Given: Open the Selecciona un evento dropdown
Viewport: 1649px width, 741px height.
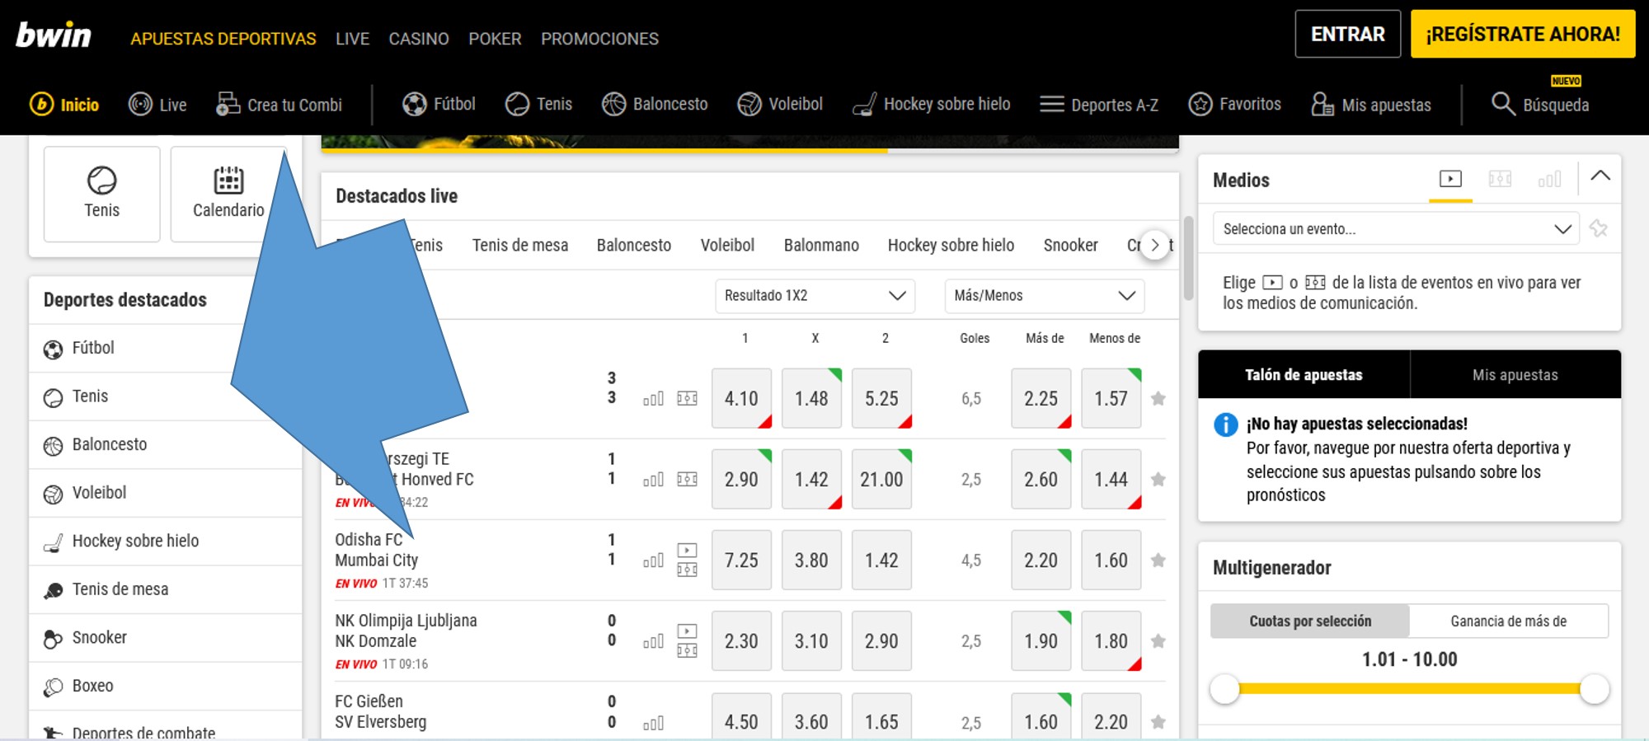Looking at the screenshot, I should click(1397, 229).
